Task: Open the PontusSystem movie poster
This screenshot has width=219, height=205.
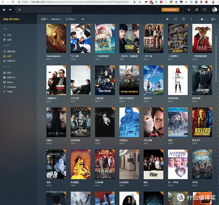Action: [56, 38]
